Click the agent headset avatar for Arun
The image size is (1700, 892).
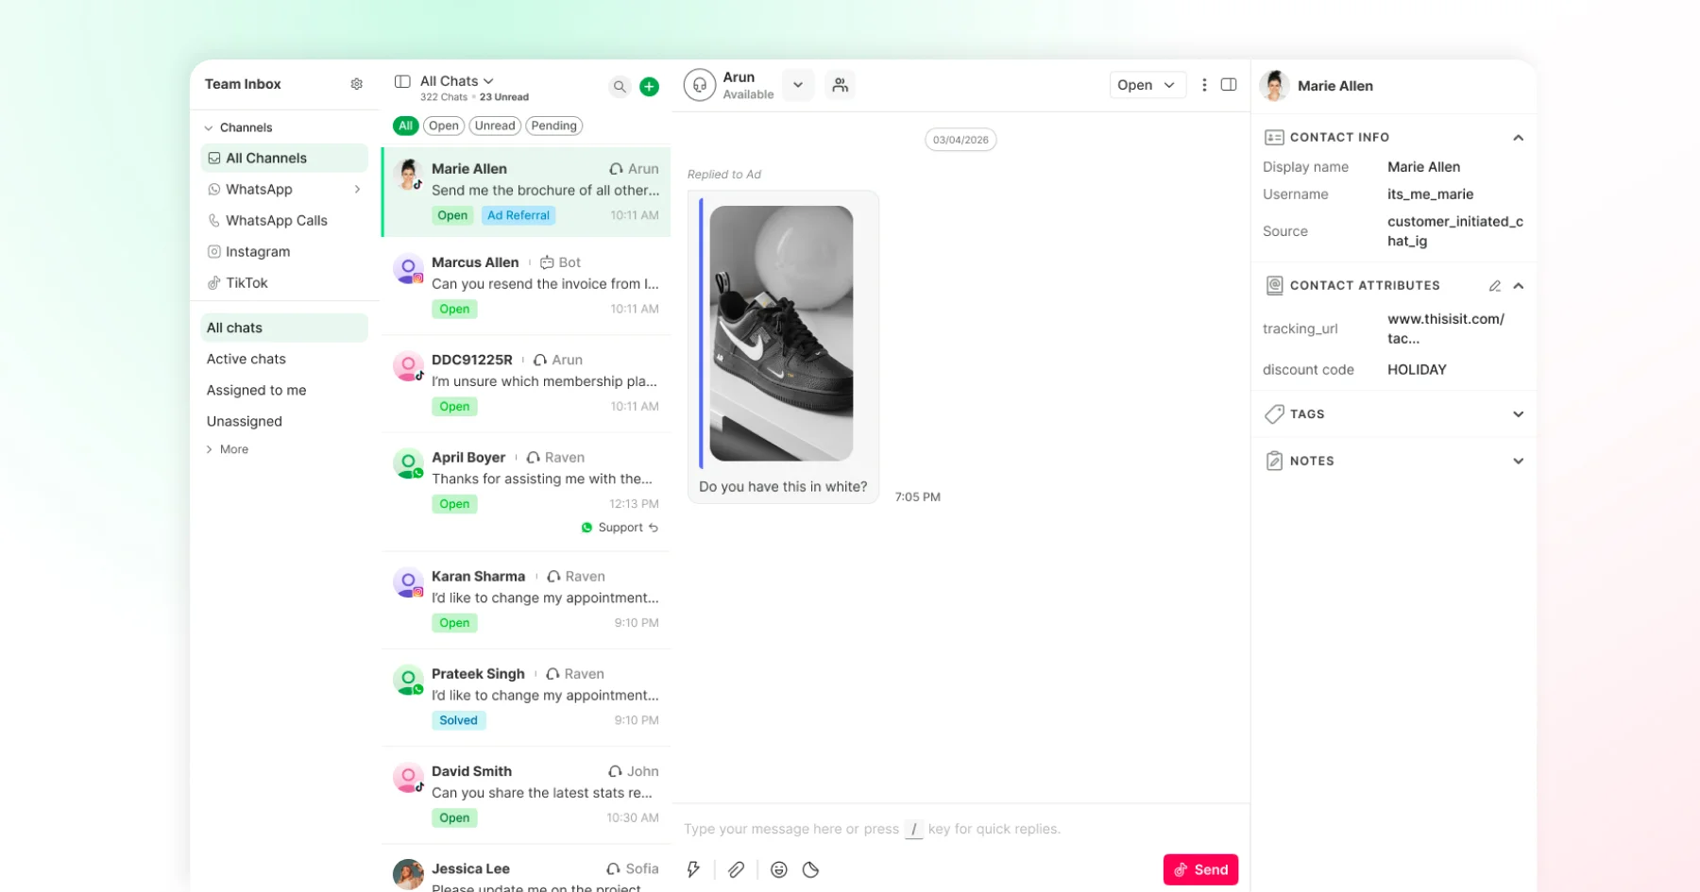(x=700, y=85)
